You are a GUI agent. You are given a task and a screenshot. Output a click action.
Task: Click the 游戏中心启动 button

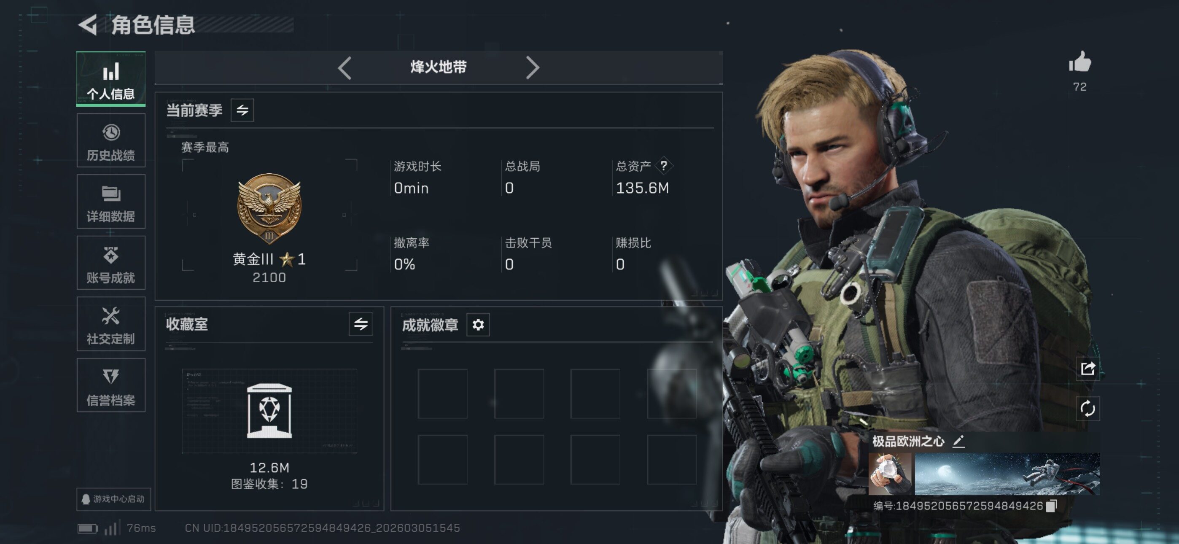[x=113, y=498]
